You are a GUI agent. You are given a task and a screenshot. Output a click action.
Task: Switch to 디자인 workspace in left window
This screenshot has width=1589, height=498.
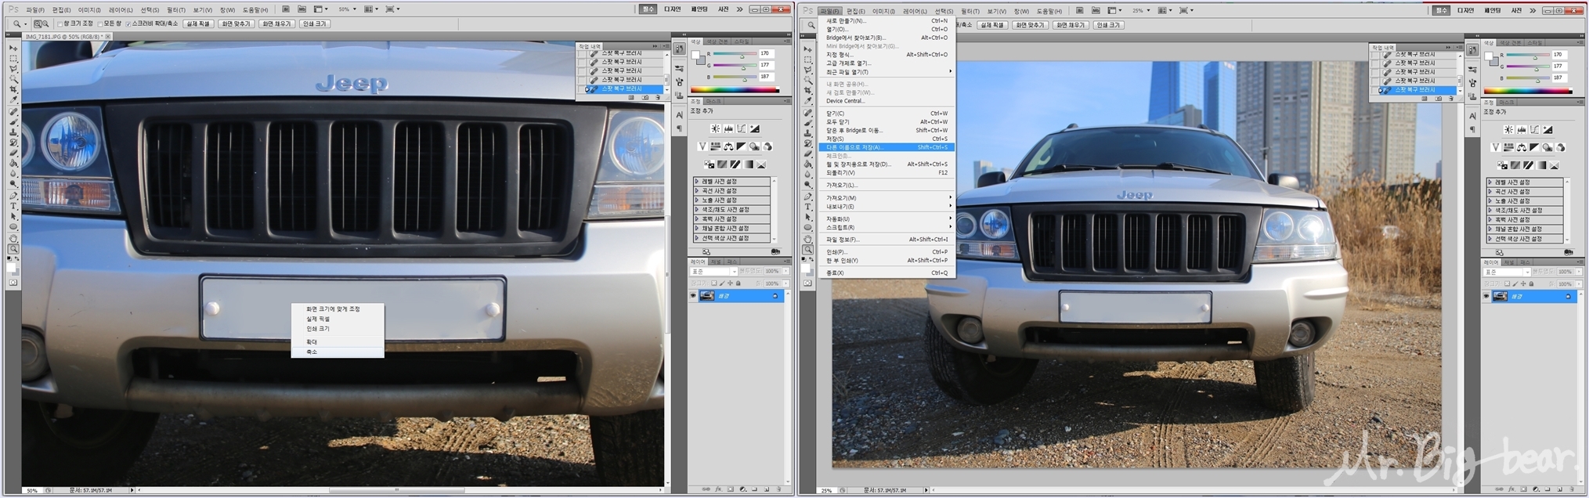click(673, 9)
